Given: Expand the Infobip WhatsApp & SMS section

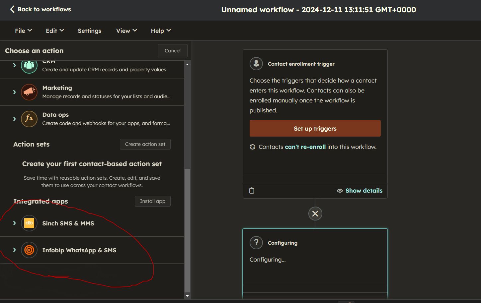Looking at the screenshot, I should click(14, 250).
